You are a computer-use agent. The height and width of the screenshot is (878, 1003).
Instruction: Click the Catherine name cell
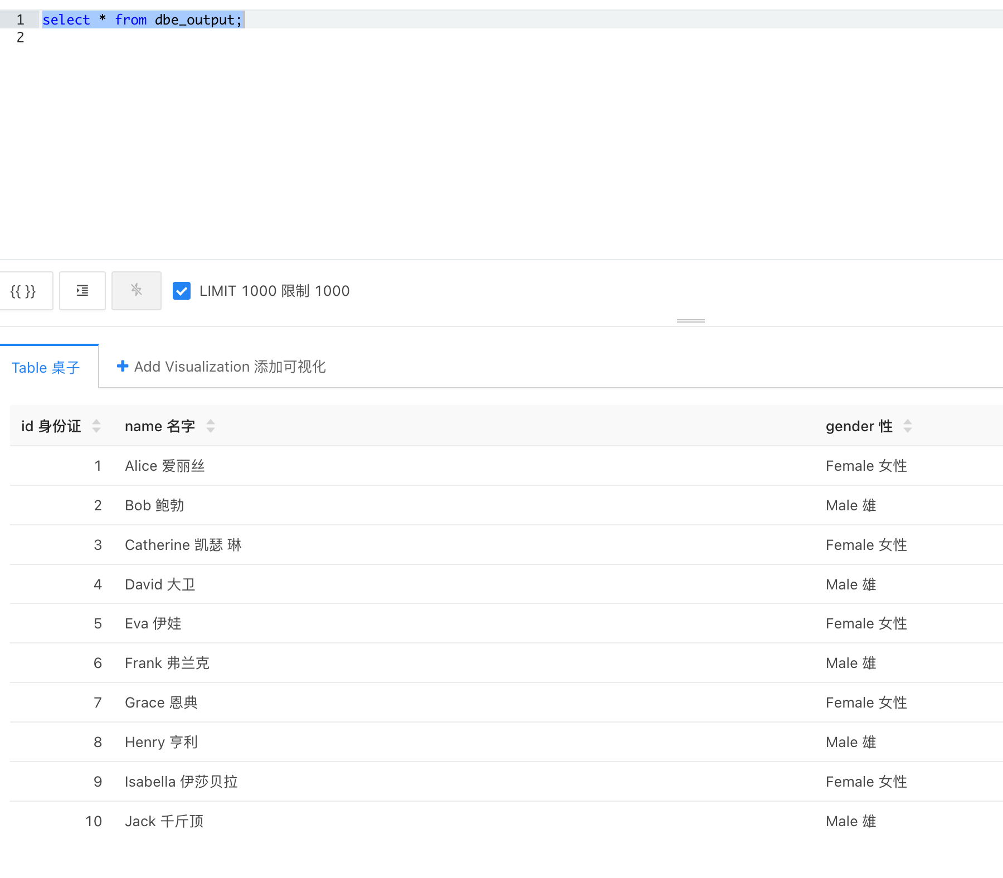[183, 545]
